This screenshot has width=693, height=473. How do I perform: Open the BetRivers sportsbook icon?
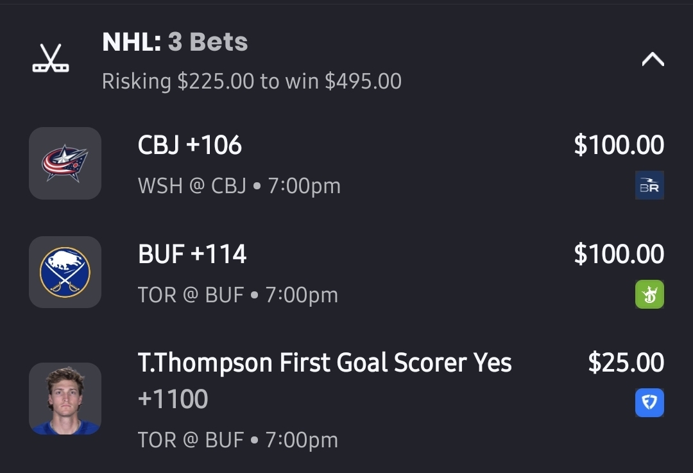649,185
